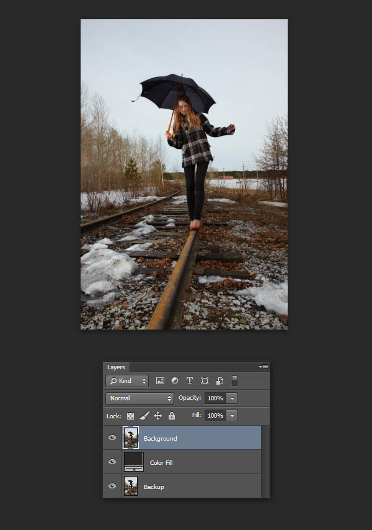The width and height of the screenshot is (372, 530).
Task: Hide the Color Fill layer
Action: tap(112, 462)
